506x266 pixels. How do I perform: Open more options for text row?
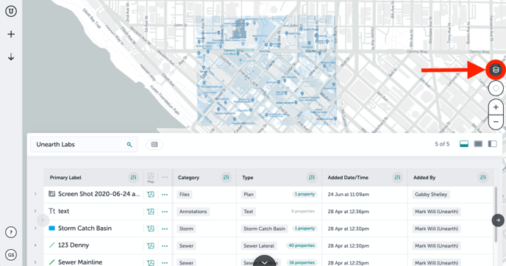[x=165, y=212]
